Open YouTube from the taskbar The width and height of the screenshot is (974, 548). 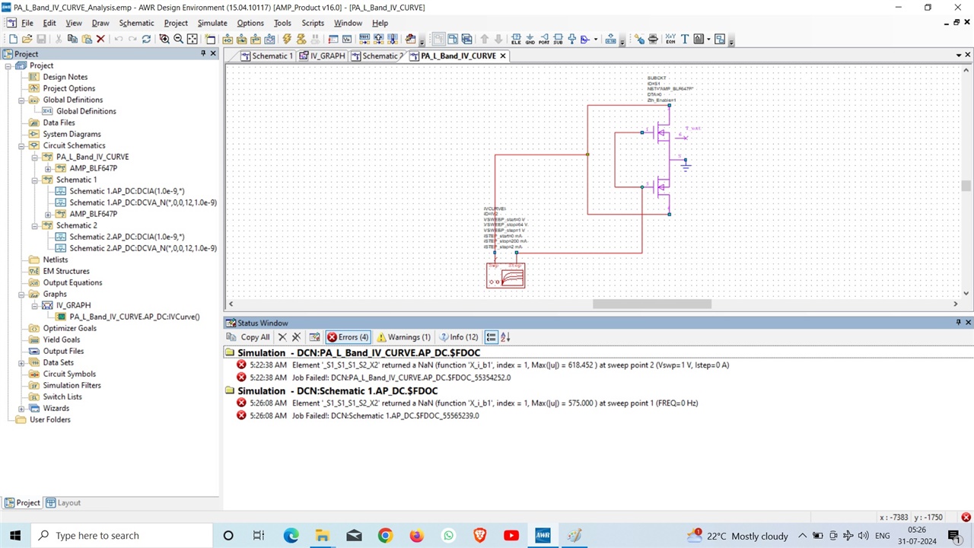pyautogui.click(x=511, y=536)
